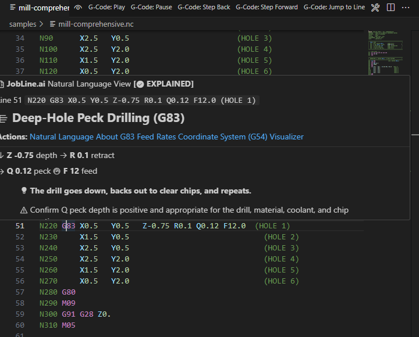Click Y2.0 on line 54

click(x=120, y=259)
